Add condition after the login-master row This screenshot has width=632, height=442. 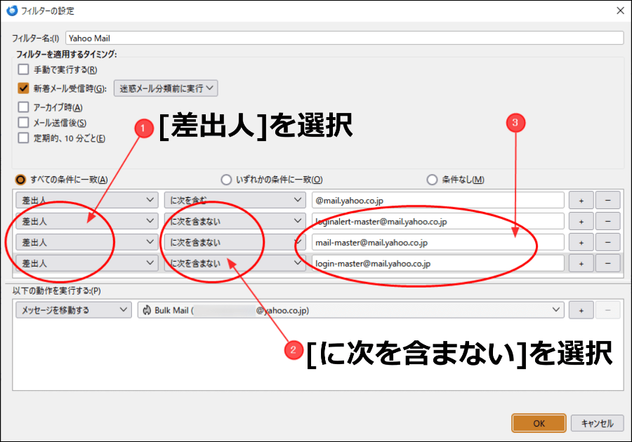[581, 263]
